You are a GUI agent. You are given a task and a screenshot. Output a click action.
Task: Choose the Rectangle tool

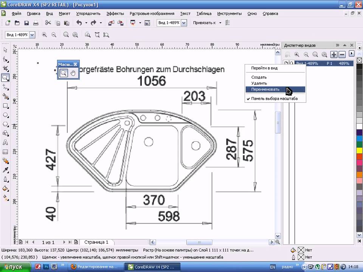tap(5, 106)
